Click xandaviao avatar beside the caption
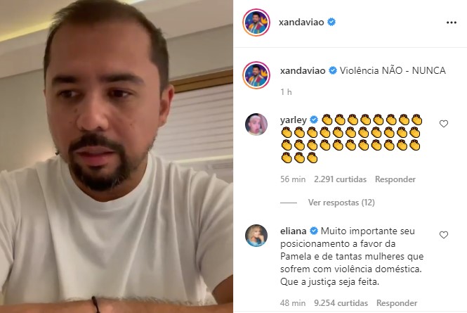The image size is (467, 313). 256,75
